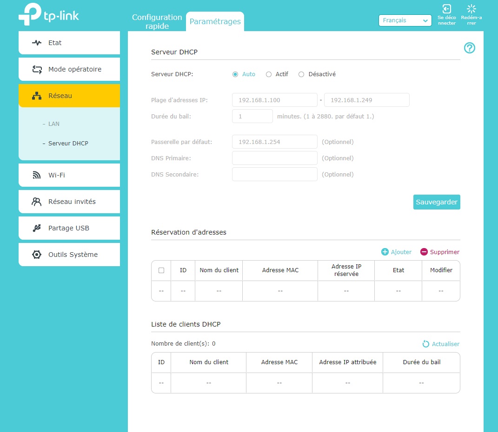Select the Désactivé DHCP radio button
The width and height of the screenshot is (498, 432).
click(301, 74)
